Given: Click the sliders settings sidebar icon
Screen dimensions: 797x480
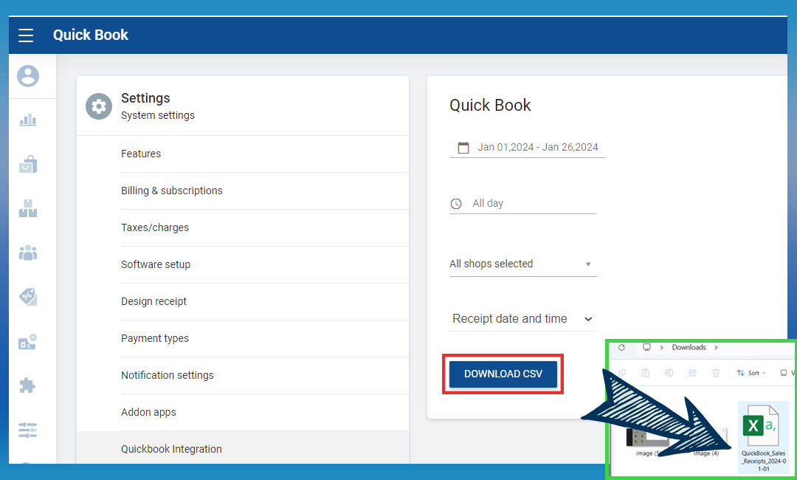Looking at the screenshot, I should coord(28,430).
